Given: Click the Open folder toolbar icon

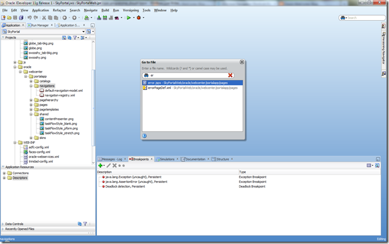Looking at the screenshot, I should 9,18.
